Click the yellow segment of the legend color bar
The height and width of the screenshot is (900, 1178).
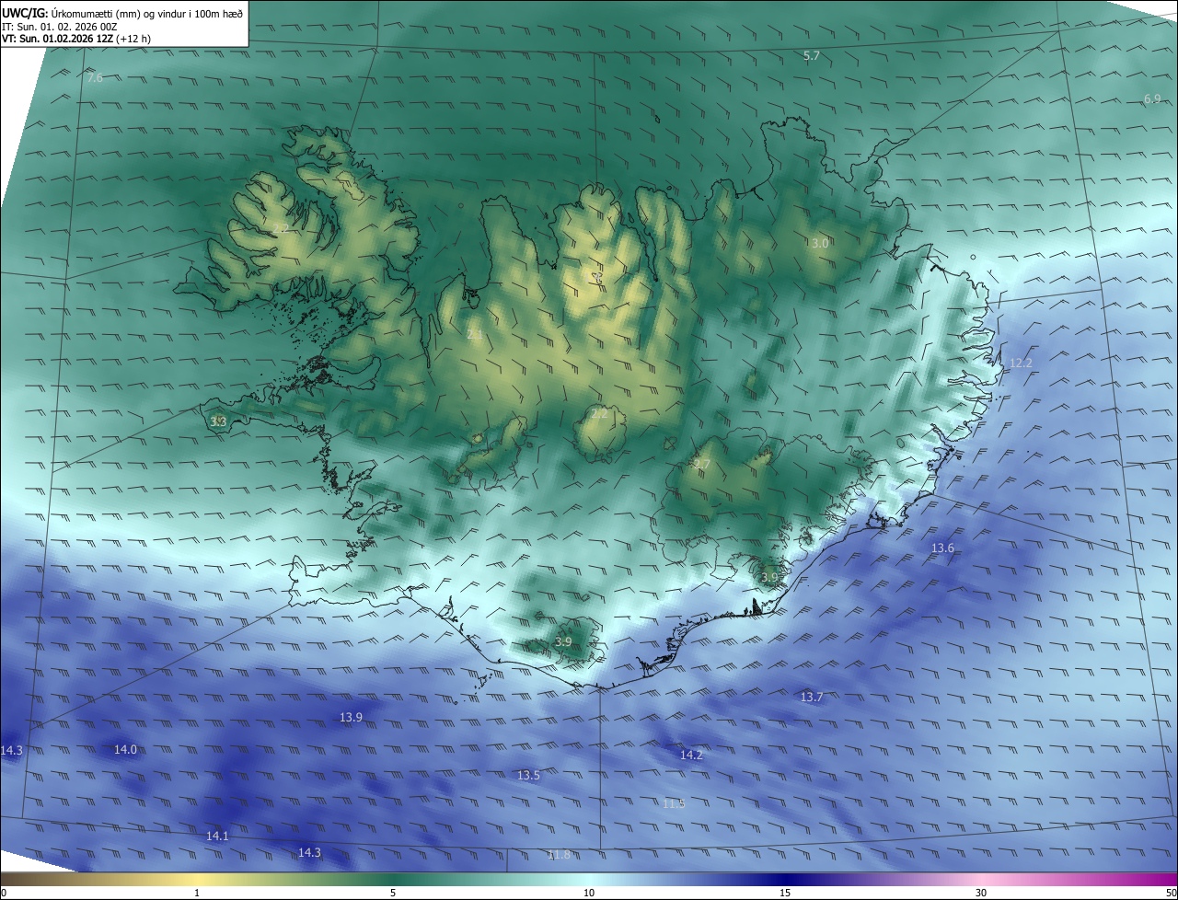(197, 879)
